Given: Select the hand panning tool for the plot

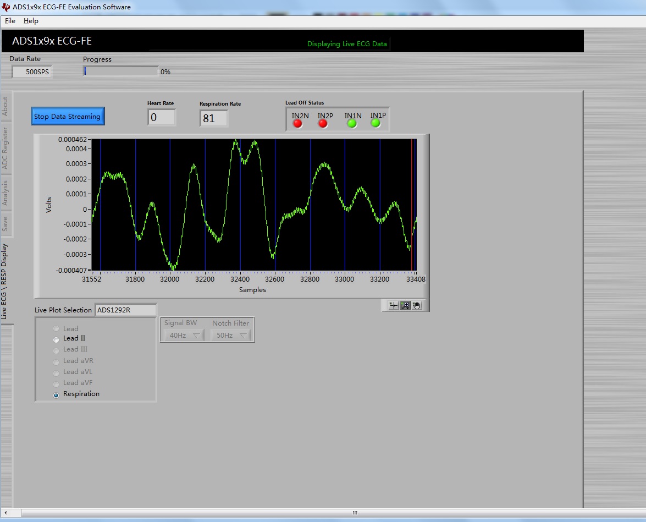Looking at the screenshot, I should coord(417,305).
